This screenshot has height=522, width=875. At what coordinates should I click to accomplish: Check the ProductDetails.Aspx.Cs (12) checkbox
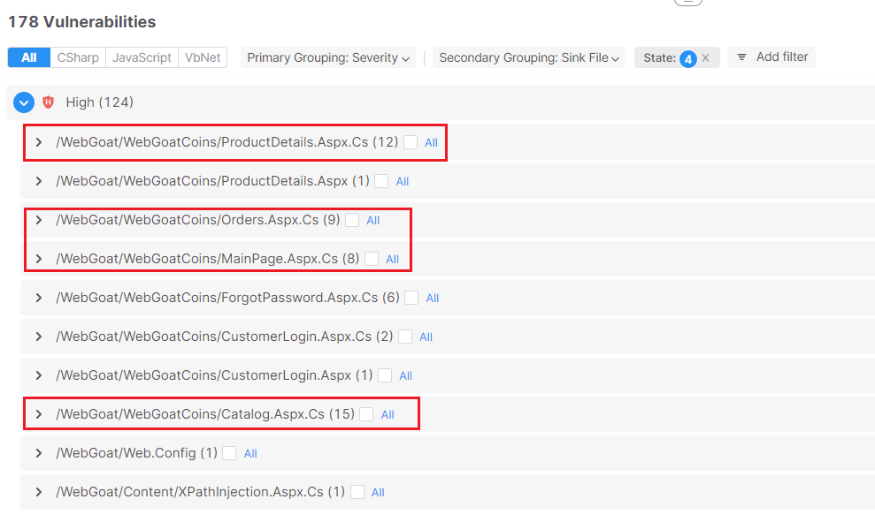coord(411,142)
